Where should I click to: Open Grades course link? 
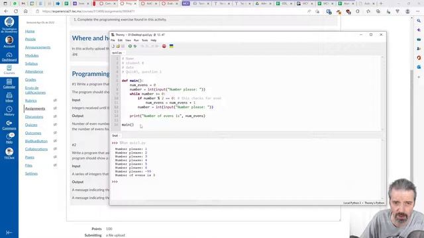pos(30,79)
